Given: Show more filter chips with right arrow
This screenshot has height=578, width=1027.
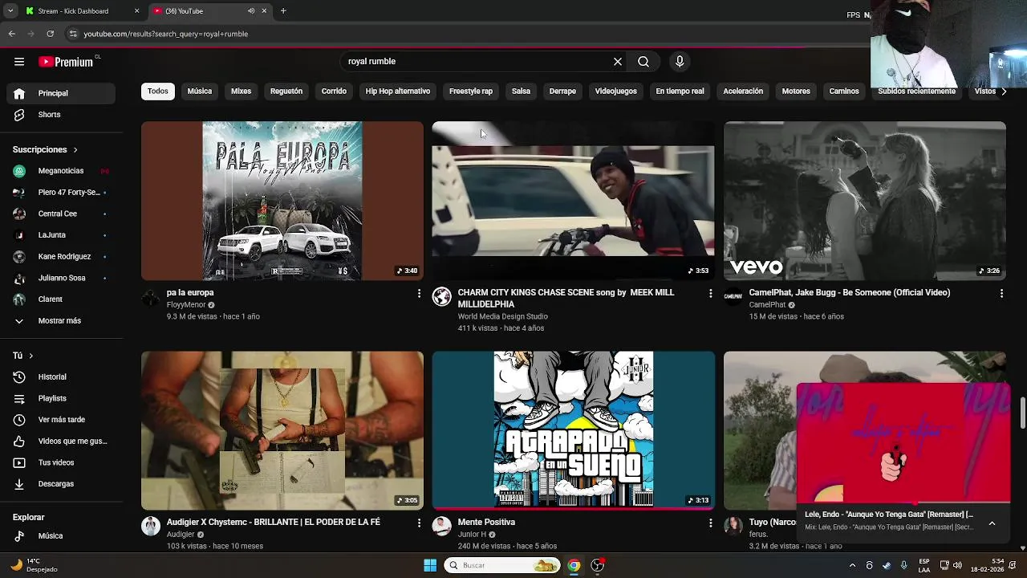Looking at the screenshot, I should pos(1004,92).
